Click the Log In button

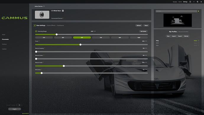(14, 109)
